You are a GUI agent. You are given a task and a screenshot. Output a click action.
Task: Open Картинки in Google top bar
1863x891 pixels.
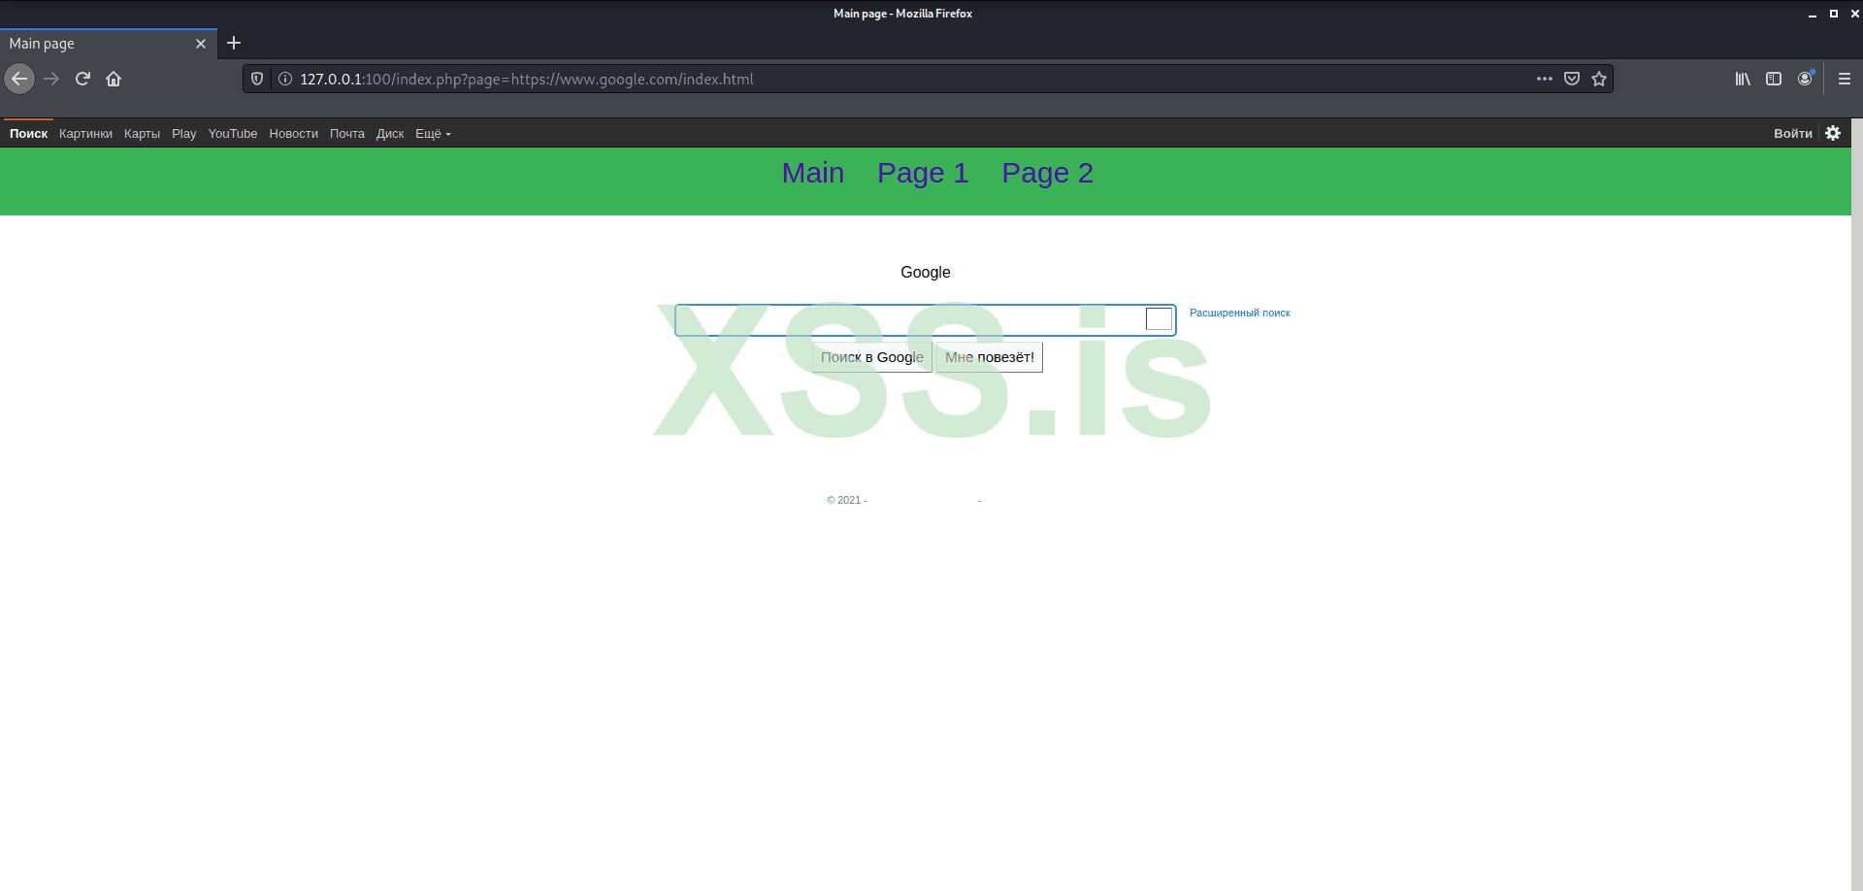(85, 134)
